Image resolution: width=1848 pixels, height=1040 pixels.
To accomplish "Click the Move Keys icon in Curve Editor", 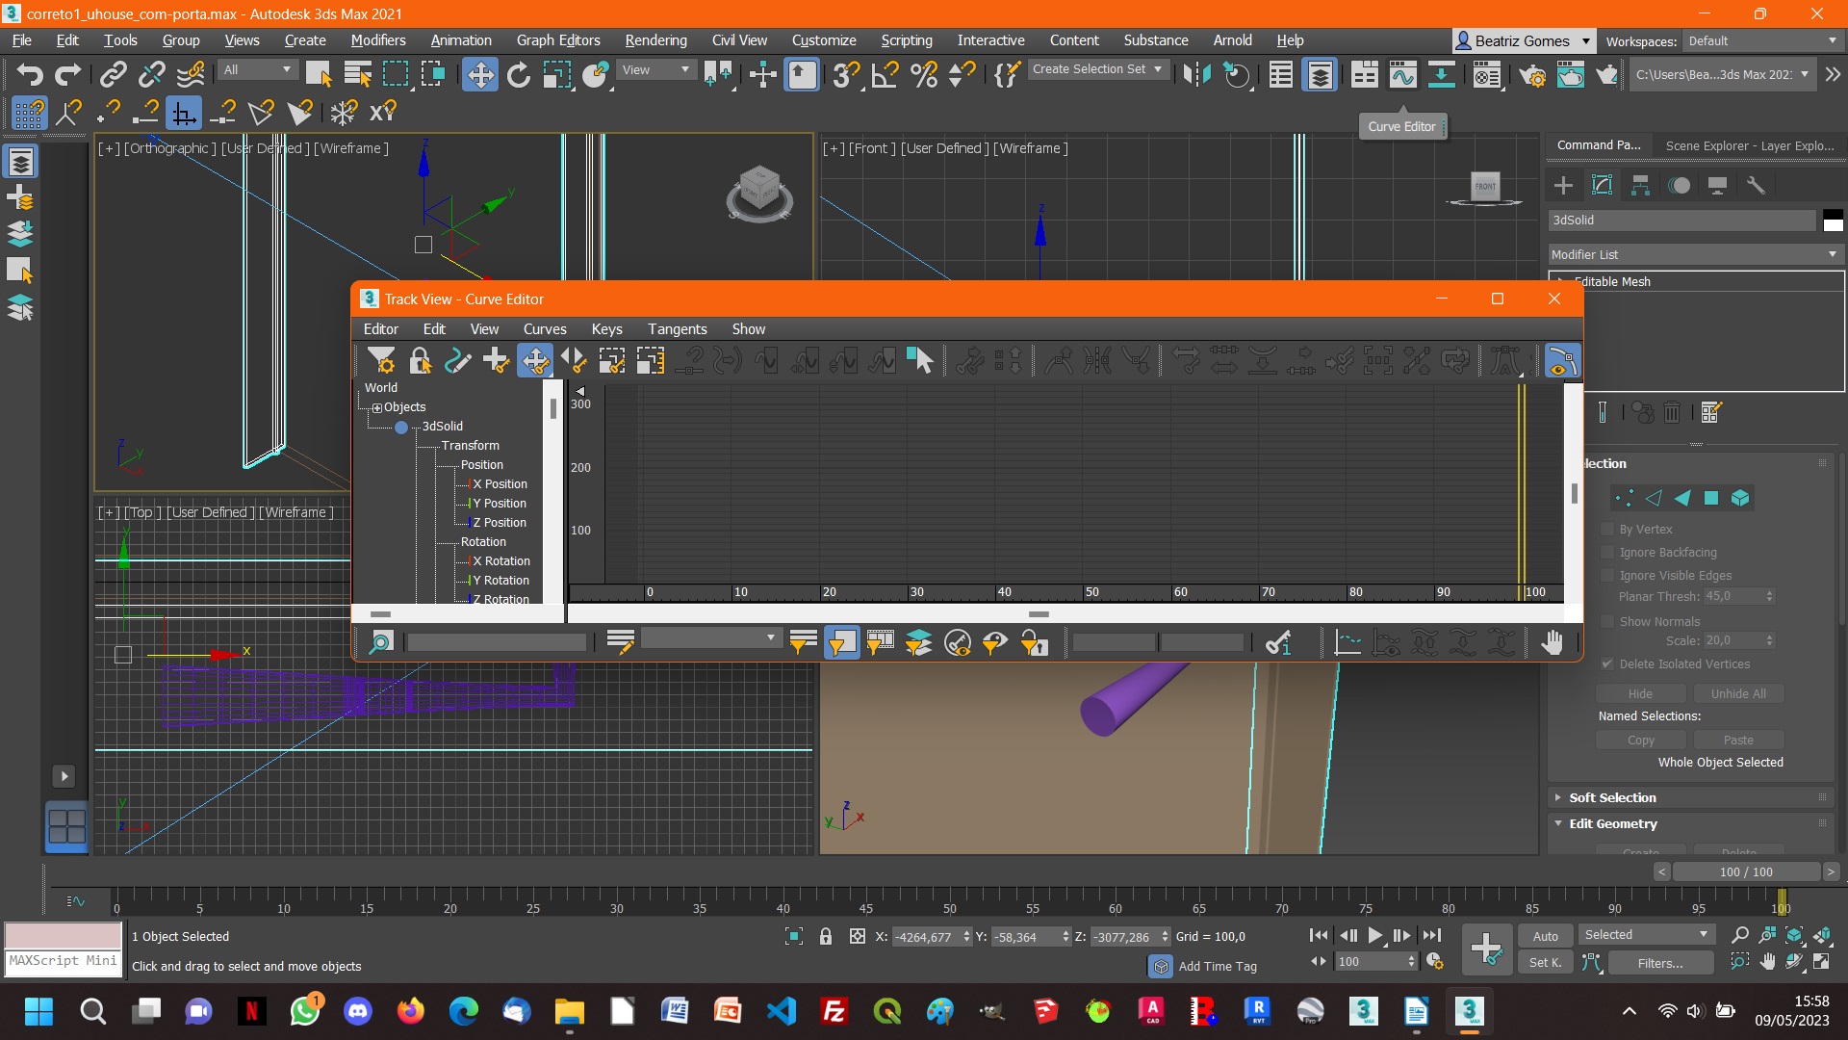I will [535, 361].
